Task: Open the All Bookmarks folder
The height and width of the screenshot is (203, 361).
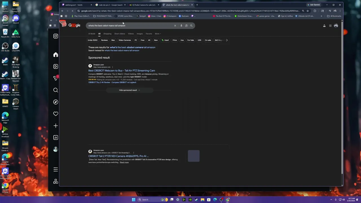Action: pos(334,16)
